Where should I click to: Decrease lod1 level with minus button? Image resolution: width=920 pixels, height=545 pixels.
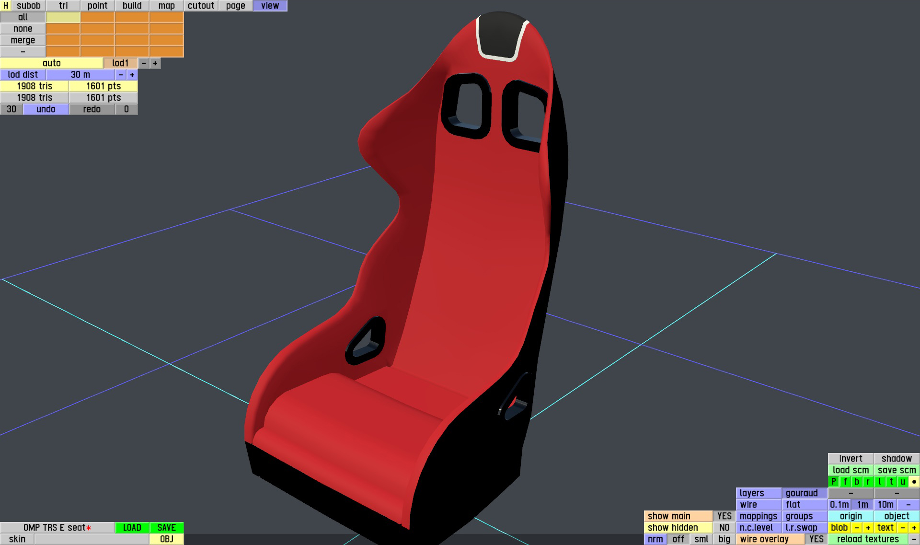coord(144,63)
